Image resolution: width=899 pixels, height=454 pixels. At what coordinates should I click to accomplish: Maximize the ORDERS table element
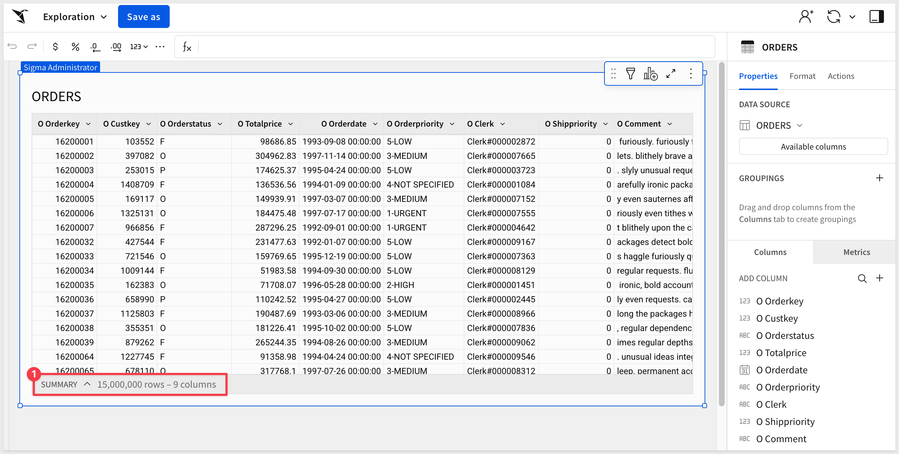671,74
